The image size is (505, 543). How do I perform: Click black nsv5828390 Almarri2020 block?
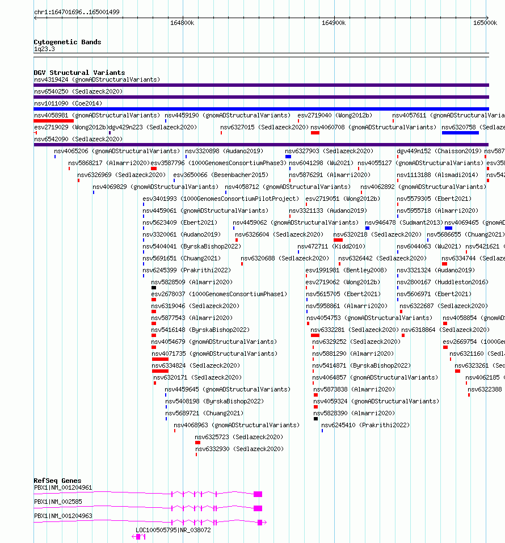click(315, 419)
